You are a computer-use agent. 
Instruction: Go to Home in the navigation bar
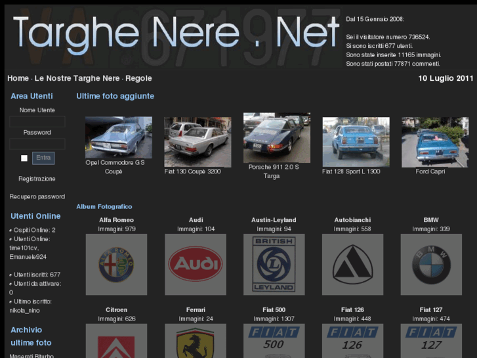(x=18, y=78)
